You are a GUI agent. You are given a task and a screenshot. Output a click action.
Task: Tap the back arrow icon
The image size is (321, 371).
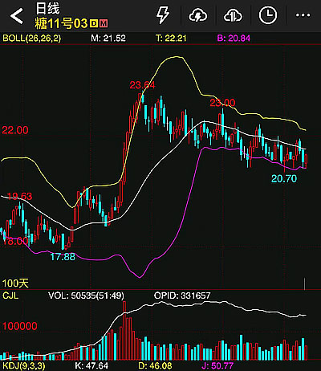[x=17, y=16]
